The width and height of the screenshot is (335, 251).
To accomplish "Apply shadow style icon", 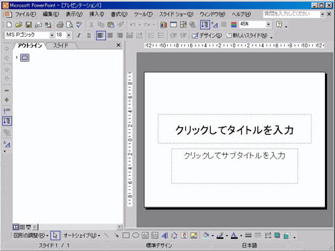I will (x=277, y=236).
